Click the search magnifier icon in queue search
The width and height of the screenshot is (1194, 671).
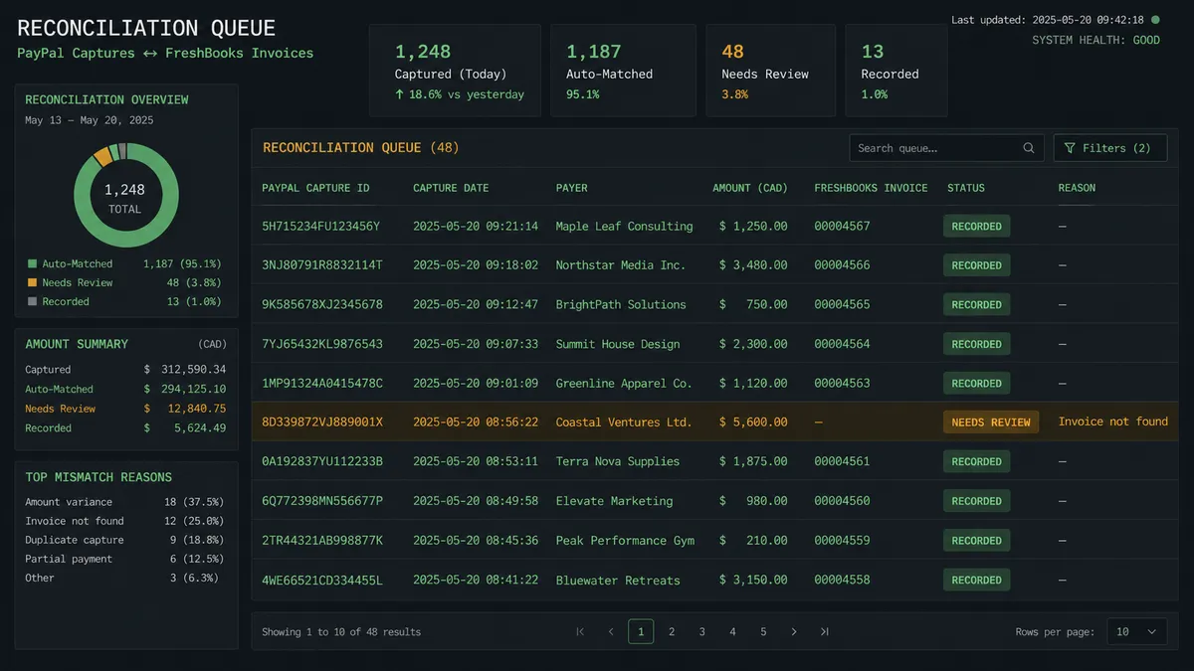click(x=1029, y=148)
